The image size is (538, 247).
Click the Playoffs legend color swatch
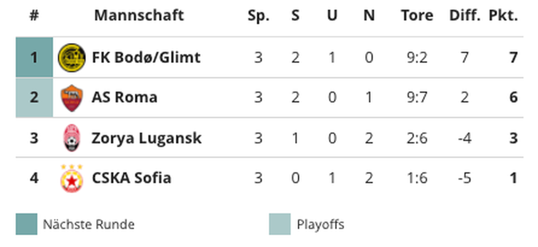(x=280, y=224)
